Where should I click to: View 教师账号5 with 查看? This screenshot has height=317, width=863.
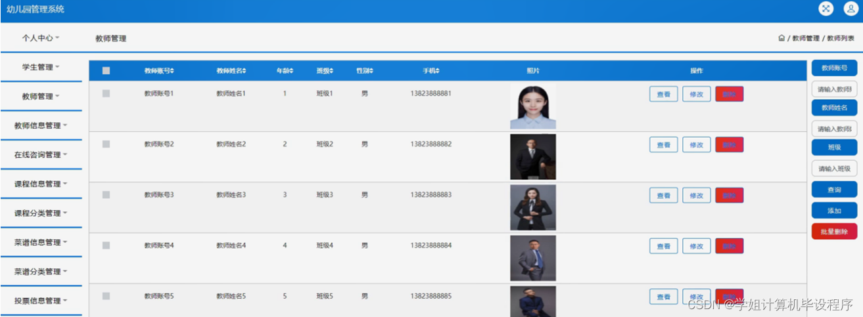pyautogui.click(x=664, y=297)
